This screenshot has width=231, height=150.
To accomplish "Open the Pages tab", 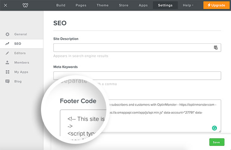I will [x=81, y=5].
